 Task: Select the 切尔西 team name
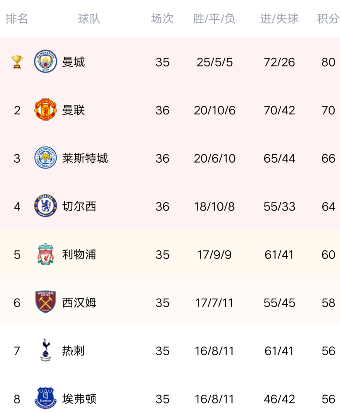(79, 206)
